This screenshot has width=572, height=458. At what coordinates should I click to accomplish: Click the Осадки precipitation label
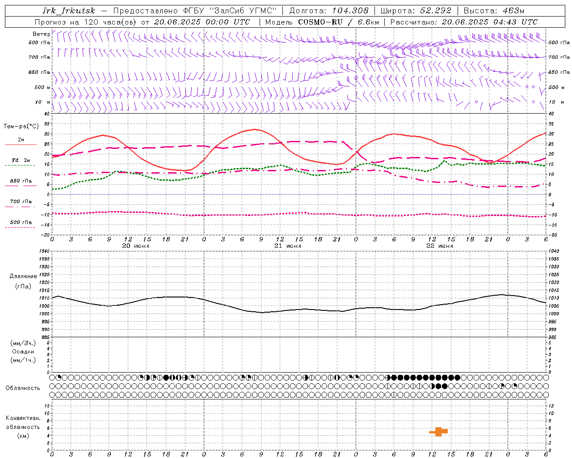pos(23,352)
